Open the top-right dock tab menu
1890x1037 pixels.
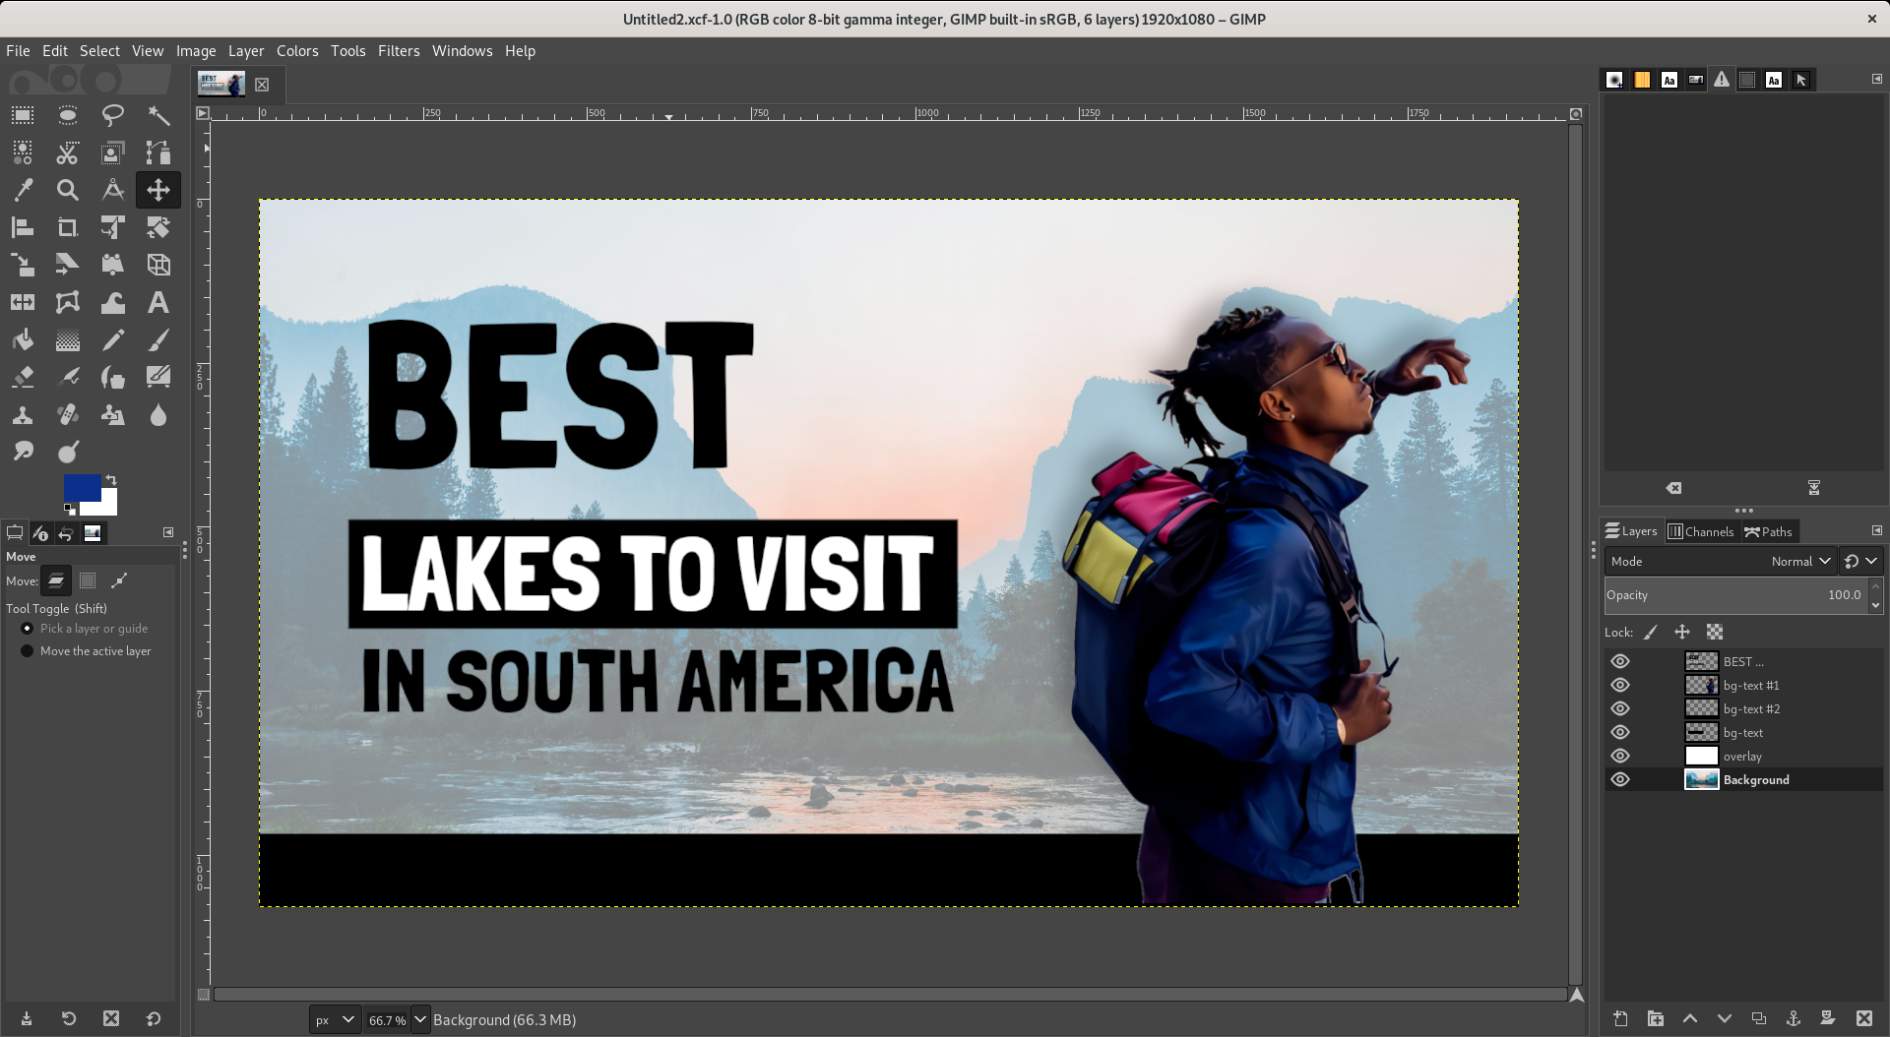1876,79
